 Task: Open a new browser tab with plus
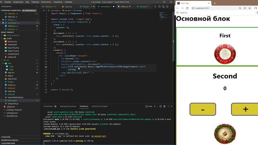[214, 3]
